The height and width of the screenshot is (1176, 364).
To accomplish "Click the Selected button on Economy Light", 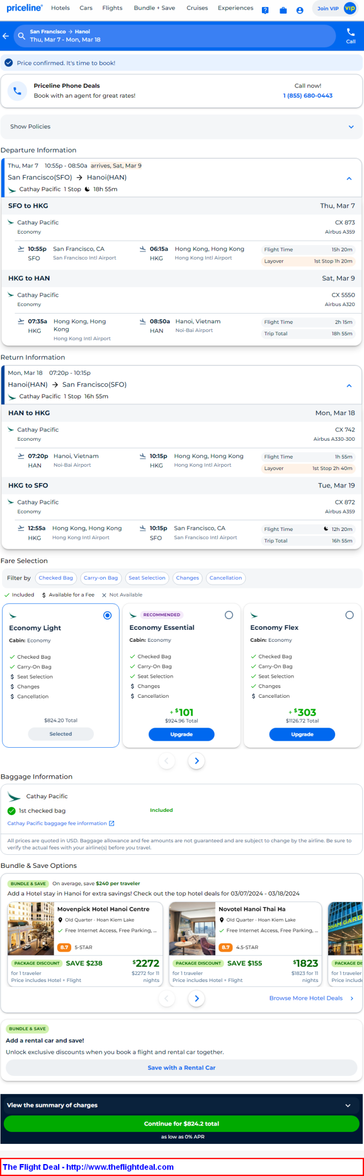I will (x=61, y=734).
